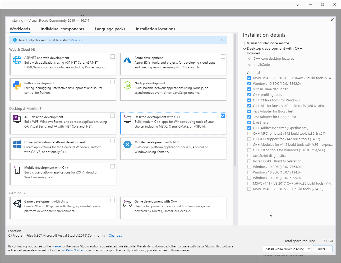
Task: Click the .NET desktop development icon
Action: (17, 119)
